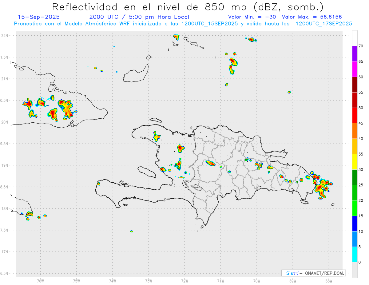Click the 'Valor Max. = 56.6156' text
369x285 pixels.
[312, 17]
